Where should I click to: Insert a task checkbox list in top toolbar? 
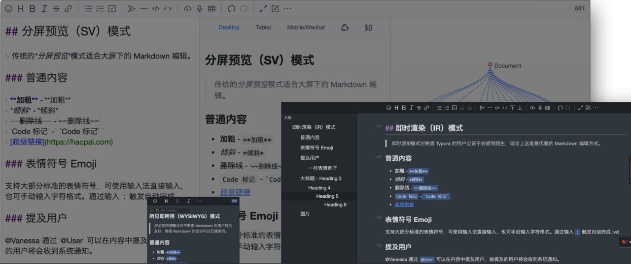pyautogui.click(x=112, y=9)
